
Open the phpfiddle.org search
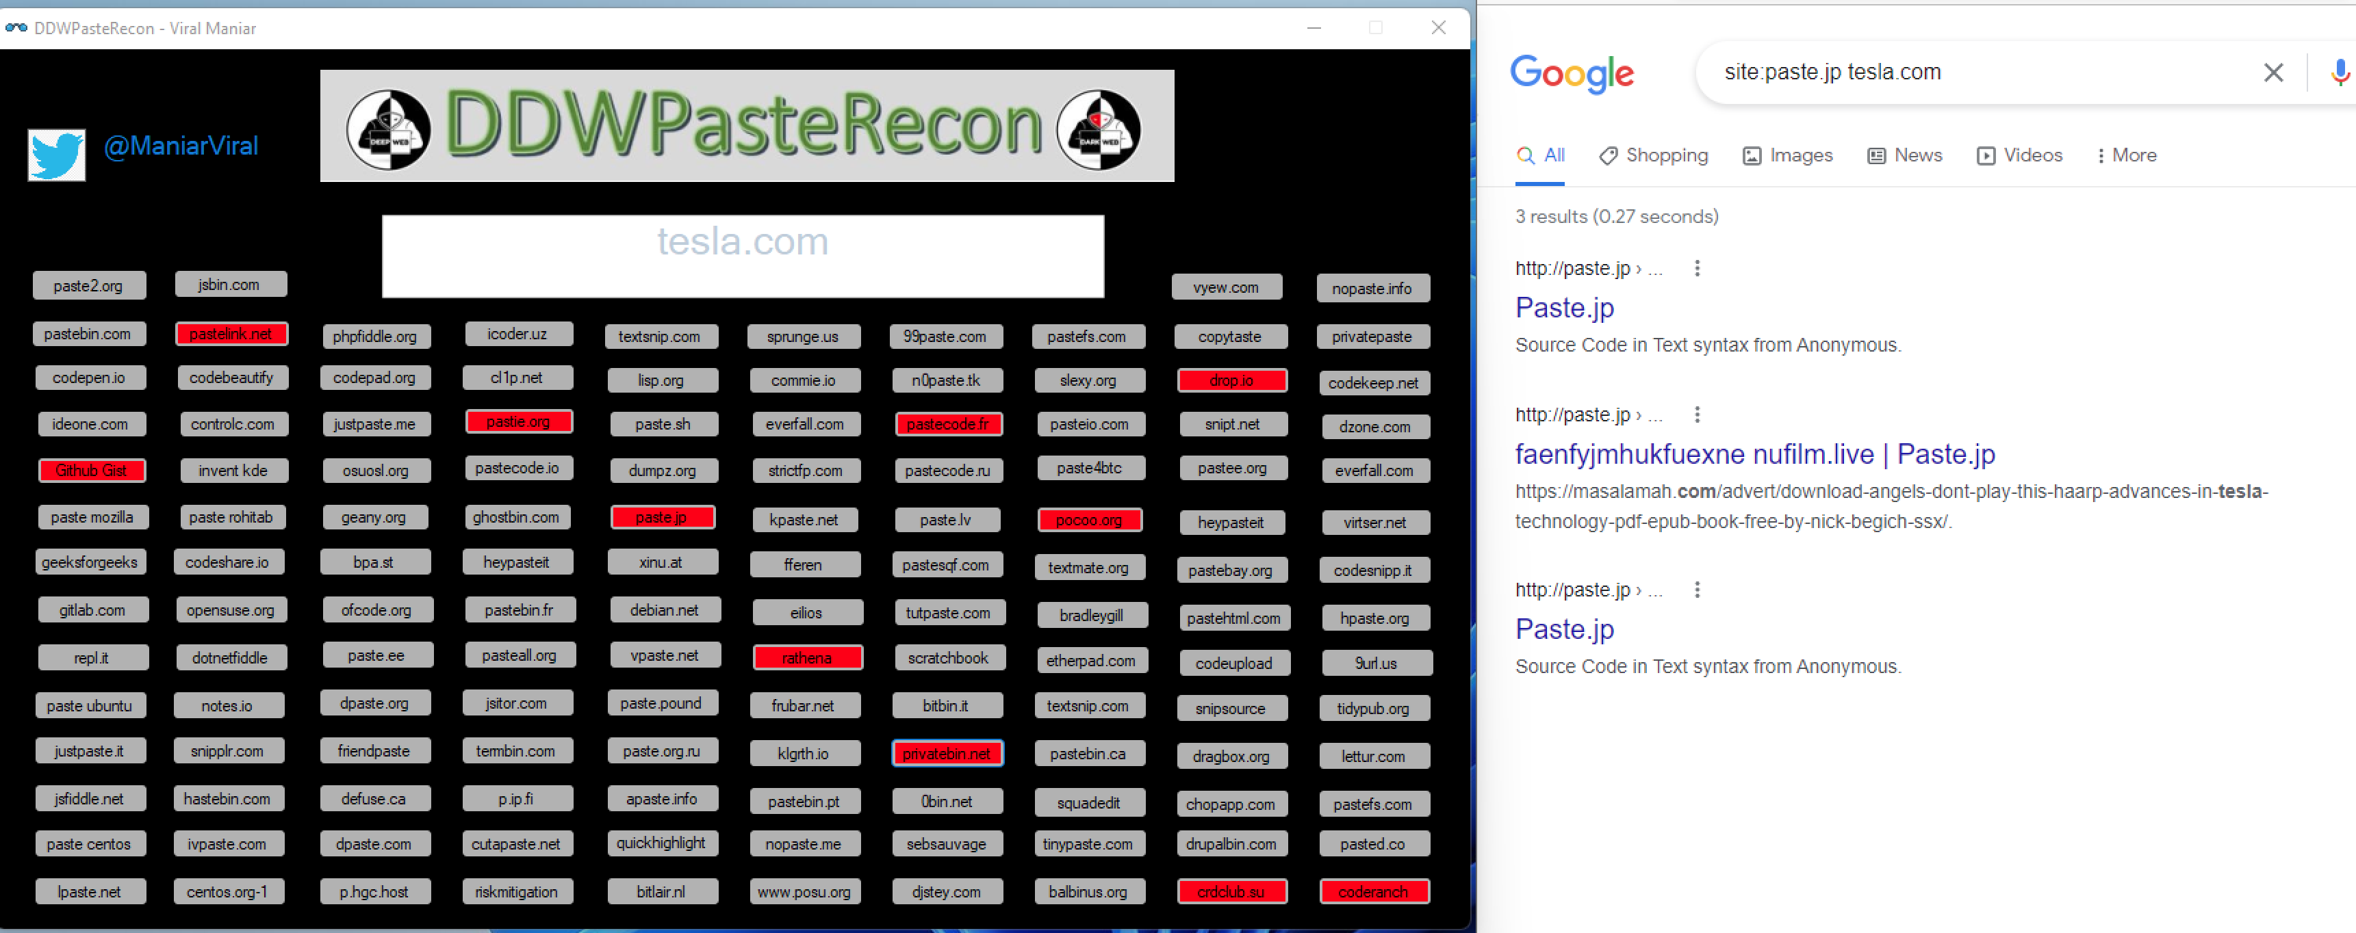pos(375,337)
